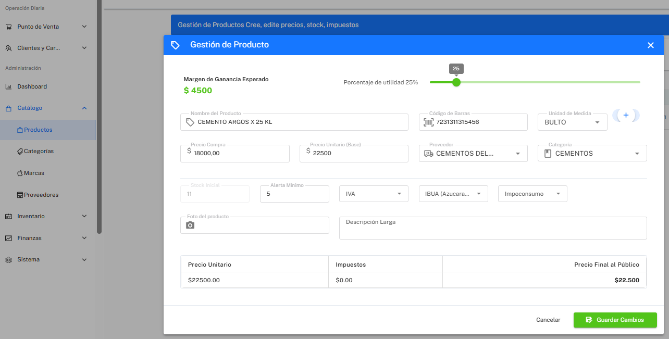Screen dimensions: 669x339
Task: Click the camera icon in Foto del producto
Action: [190, 225]
